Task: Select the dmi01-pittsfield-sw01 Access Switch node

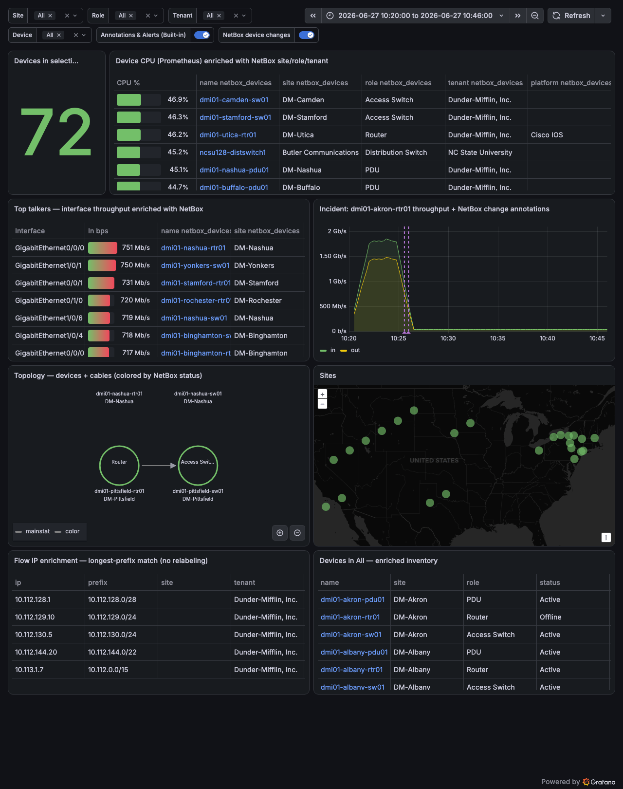Action: click(198, 466)
